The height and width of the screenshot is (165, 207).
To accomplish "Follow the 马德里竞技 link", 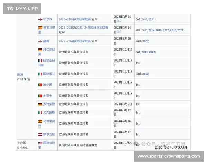I will pos(47,123).
